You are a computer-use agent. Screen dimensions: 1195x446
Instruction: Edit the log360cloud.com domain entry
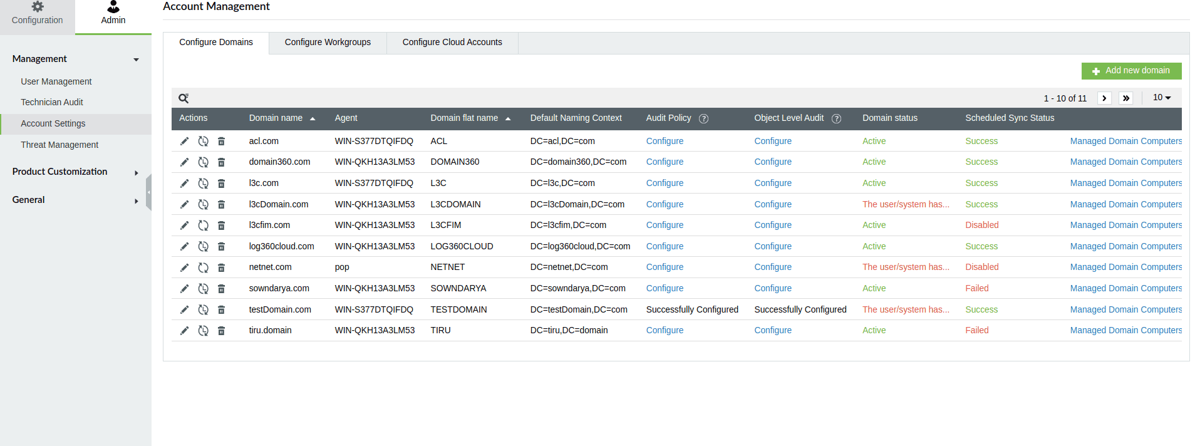click(184, 247)
